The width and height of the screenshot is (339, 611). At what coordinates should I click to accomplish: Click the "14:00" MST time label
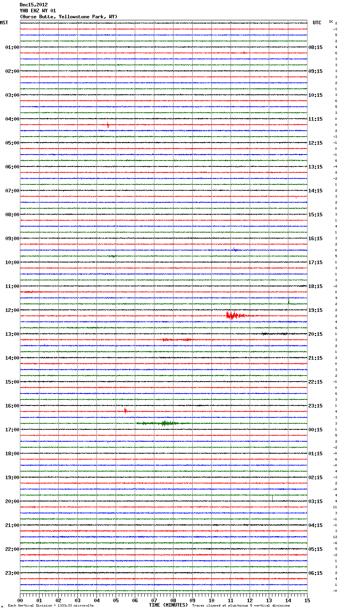[12, 358]
